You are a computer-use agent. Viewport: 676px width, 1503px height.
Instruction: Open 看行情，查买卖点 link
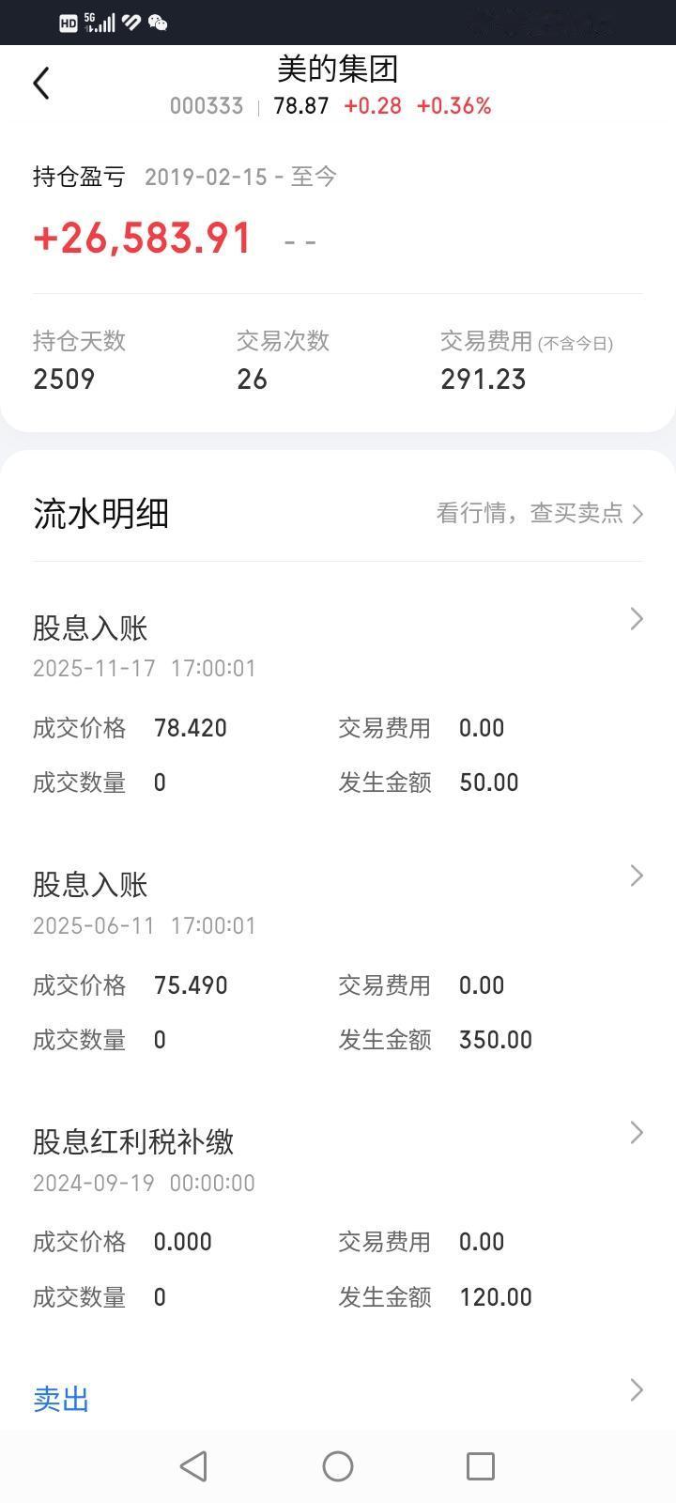pyautogui.click(x=540, y=513)
